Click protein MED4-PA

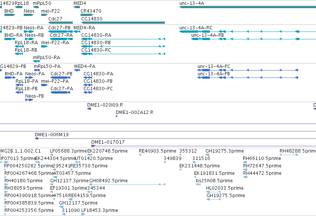click(77, 70)
